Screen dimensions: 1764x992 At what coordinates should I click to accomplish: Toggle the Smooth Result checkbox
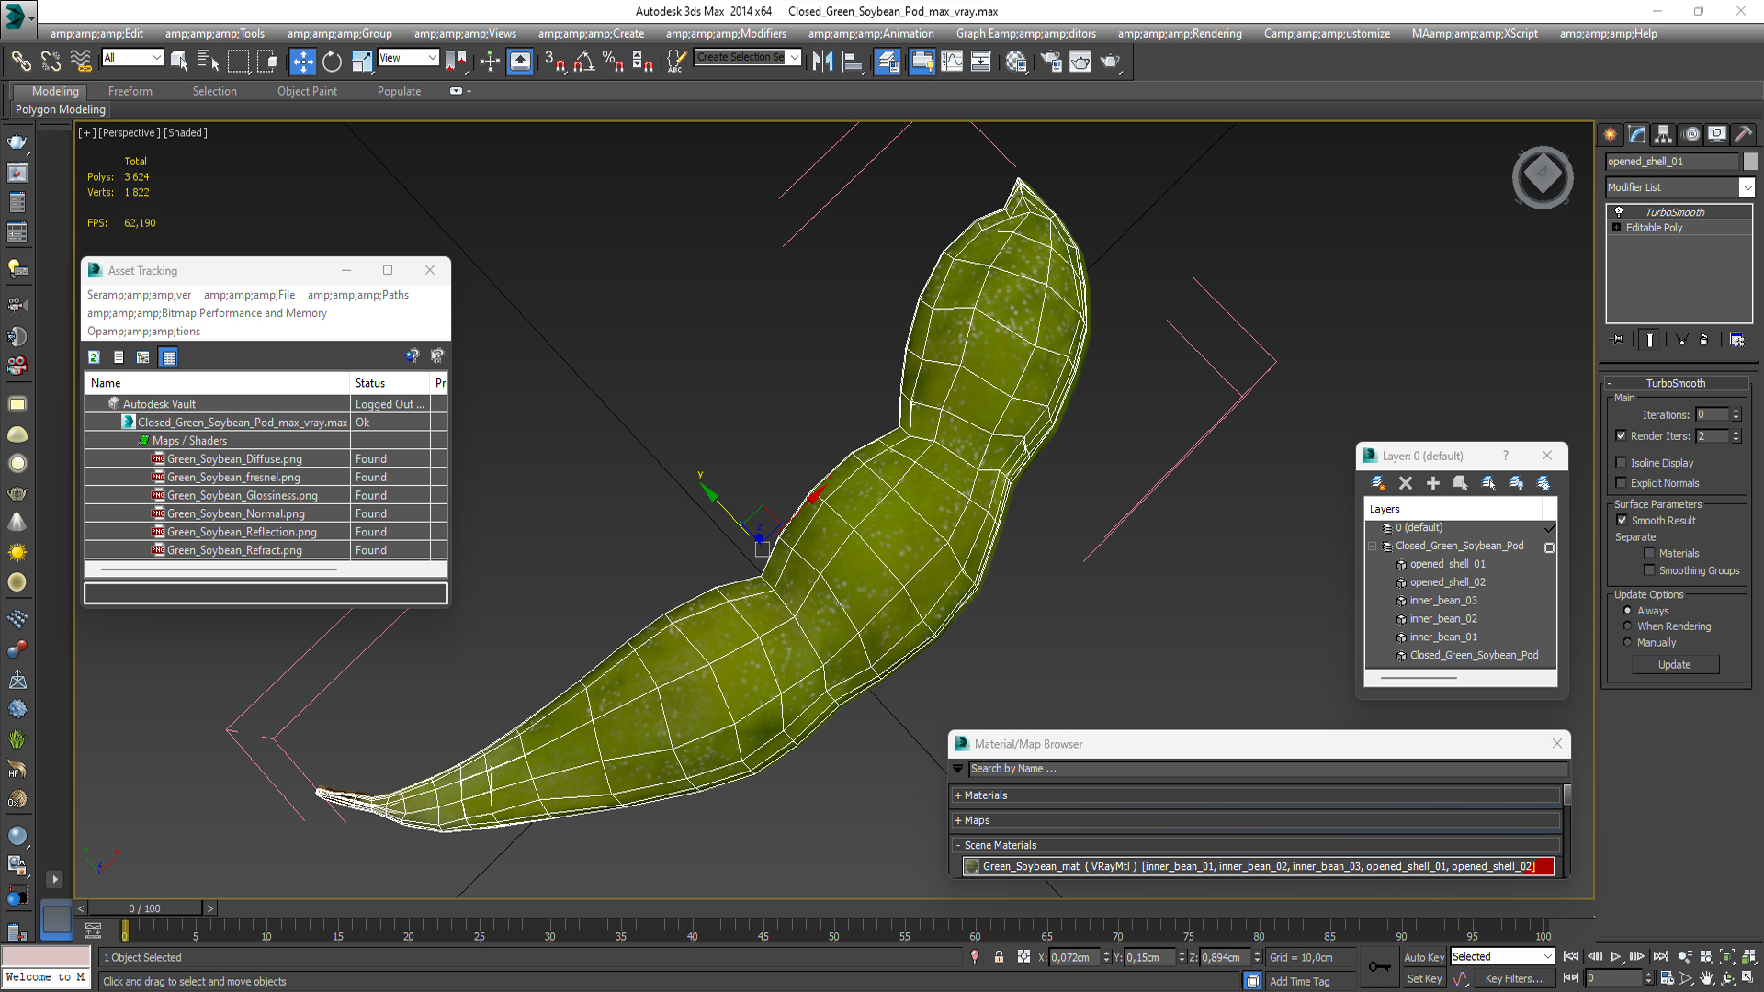[x=1622, y=520]
